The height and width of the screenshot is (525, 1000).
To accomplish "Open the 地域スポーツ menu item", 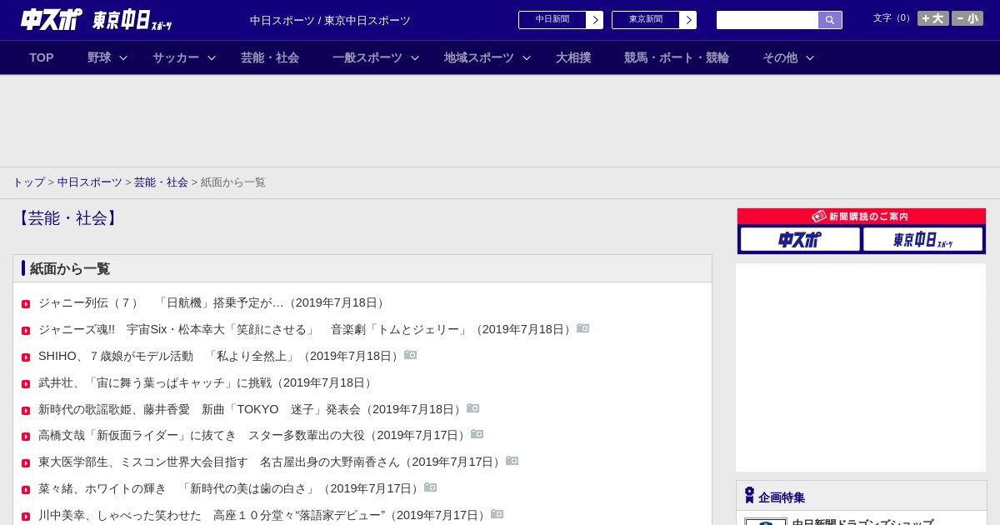I will [479, 57].
